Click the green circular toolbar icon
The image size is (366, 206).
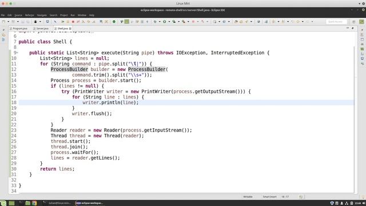coord(114,22)
